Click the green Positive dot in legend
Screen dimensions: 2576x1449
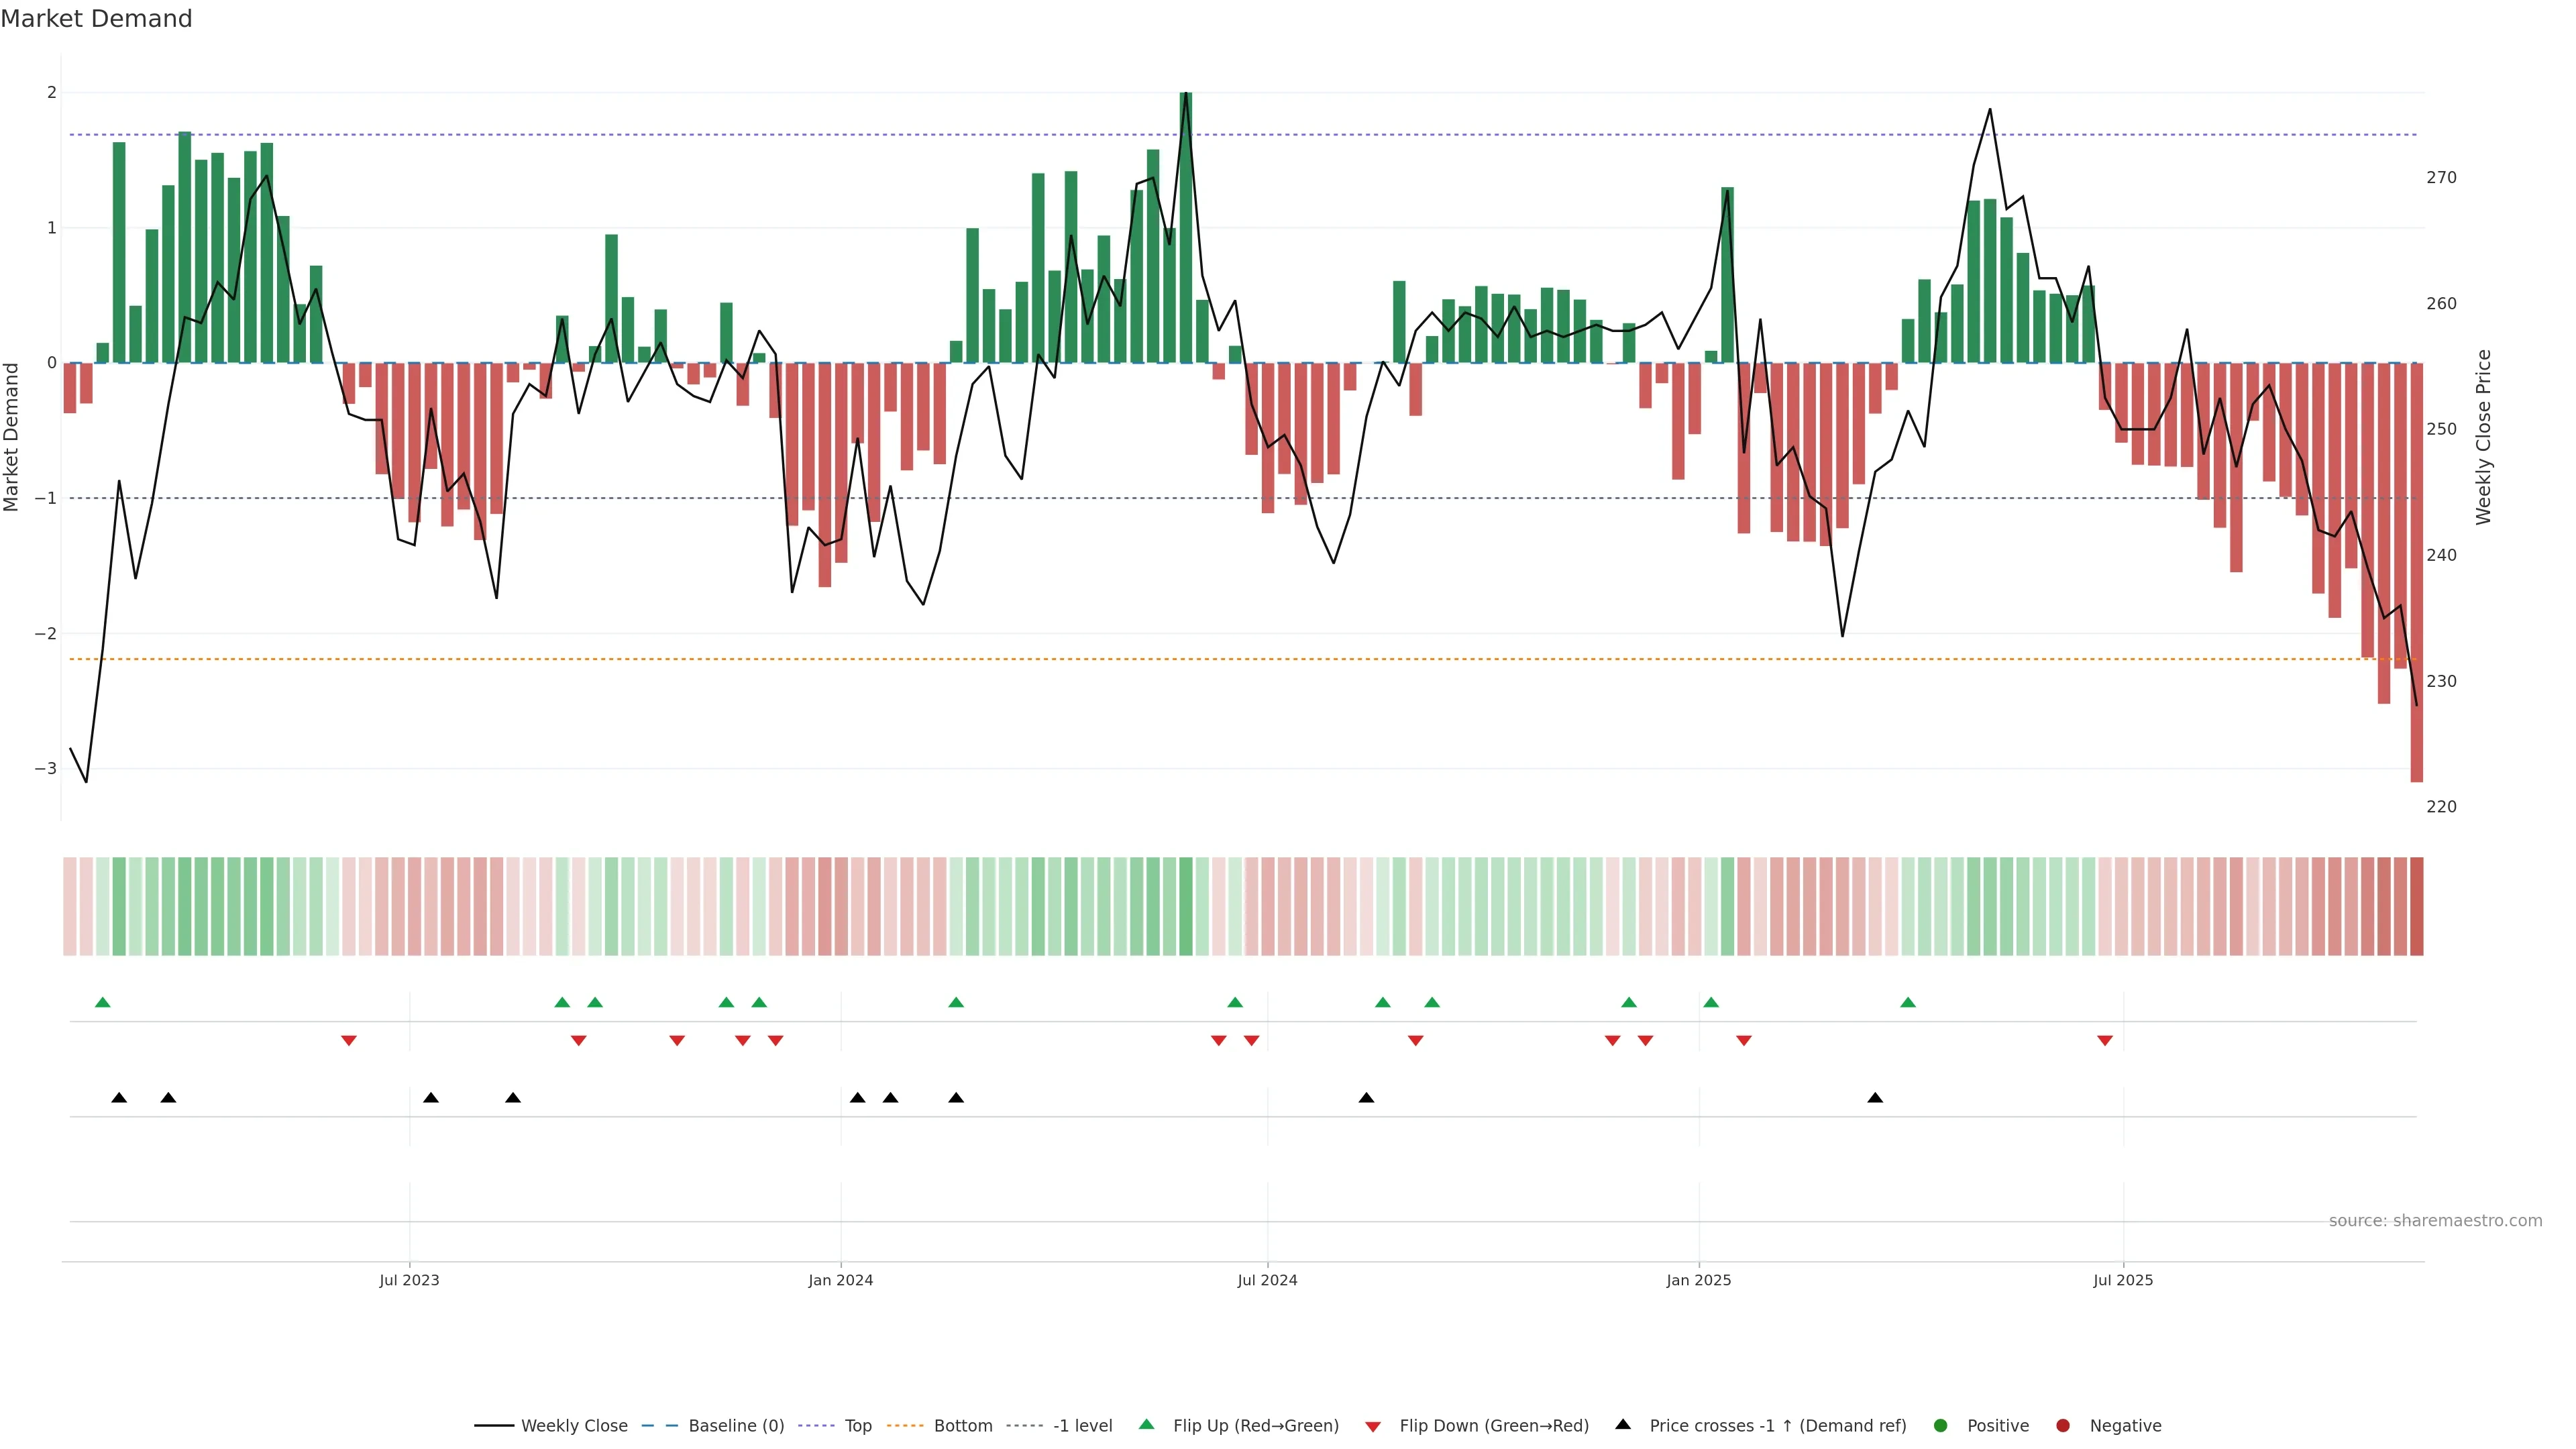point(1941,1426)
